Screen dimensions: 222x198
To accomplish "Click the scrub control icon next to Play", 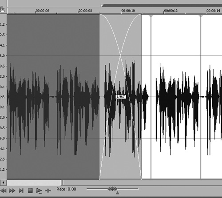I will coord(48,190).
